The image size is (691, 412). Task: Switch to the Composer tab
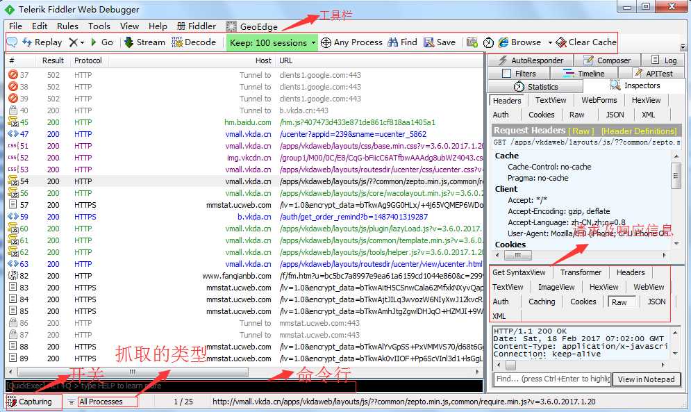point(607,60)
